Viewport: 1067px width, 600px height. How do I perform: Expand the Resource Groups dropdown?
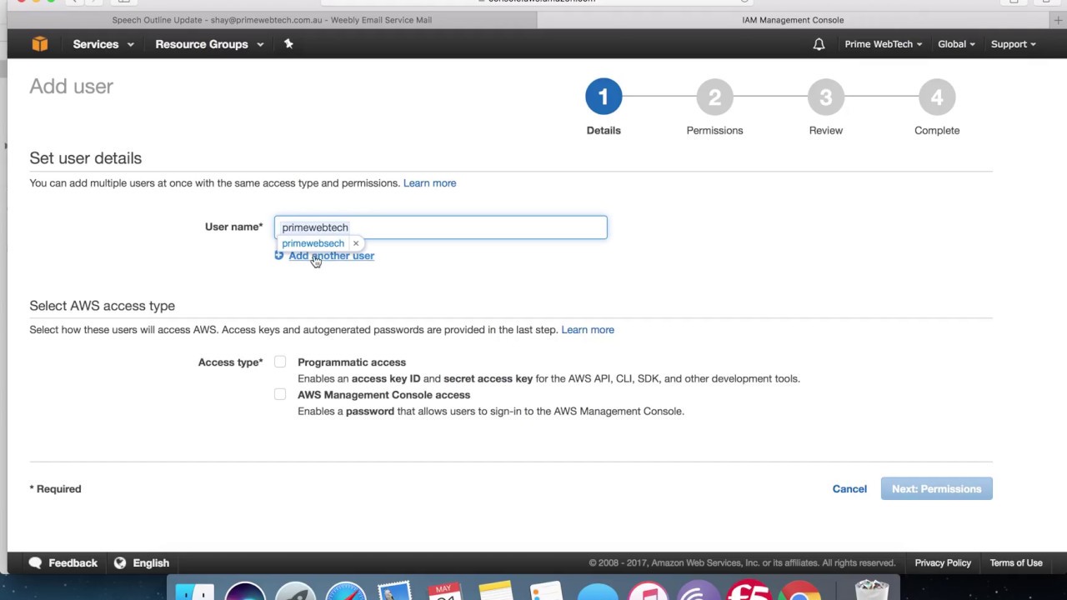pos(209,44)
